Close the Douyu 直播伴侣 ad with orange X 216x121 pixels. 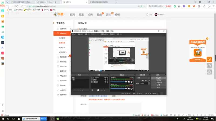[207, 38]
